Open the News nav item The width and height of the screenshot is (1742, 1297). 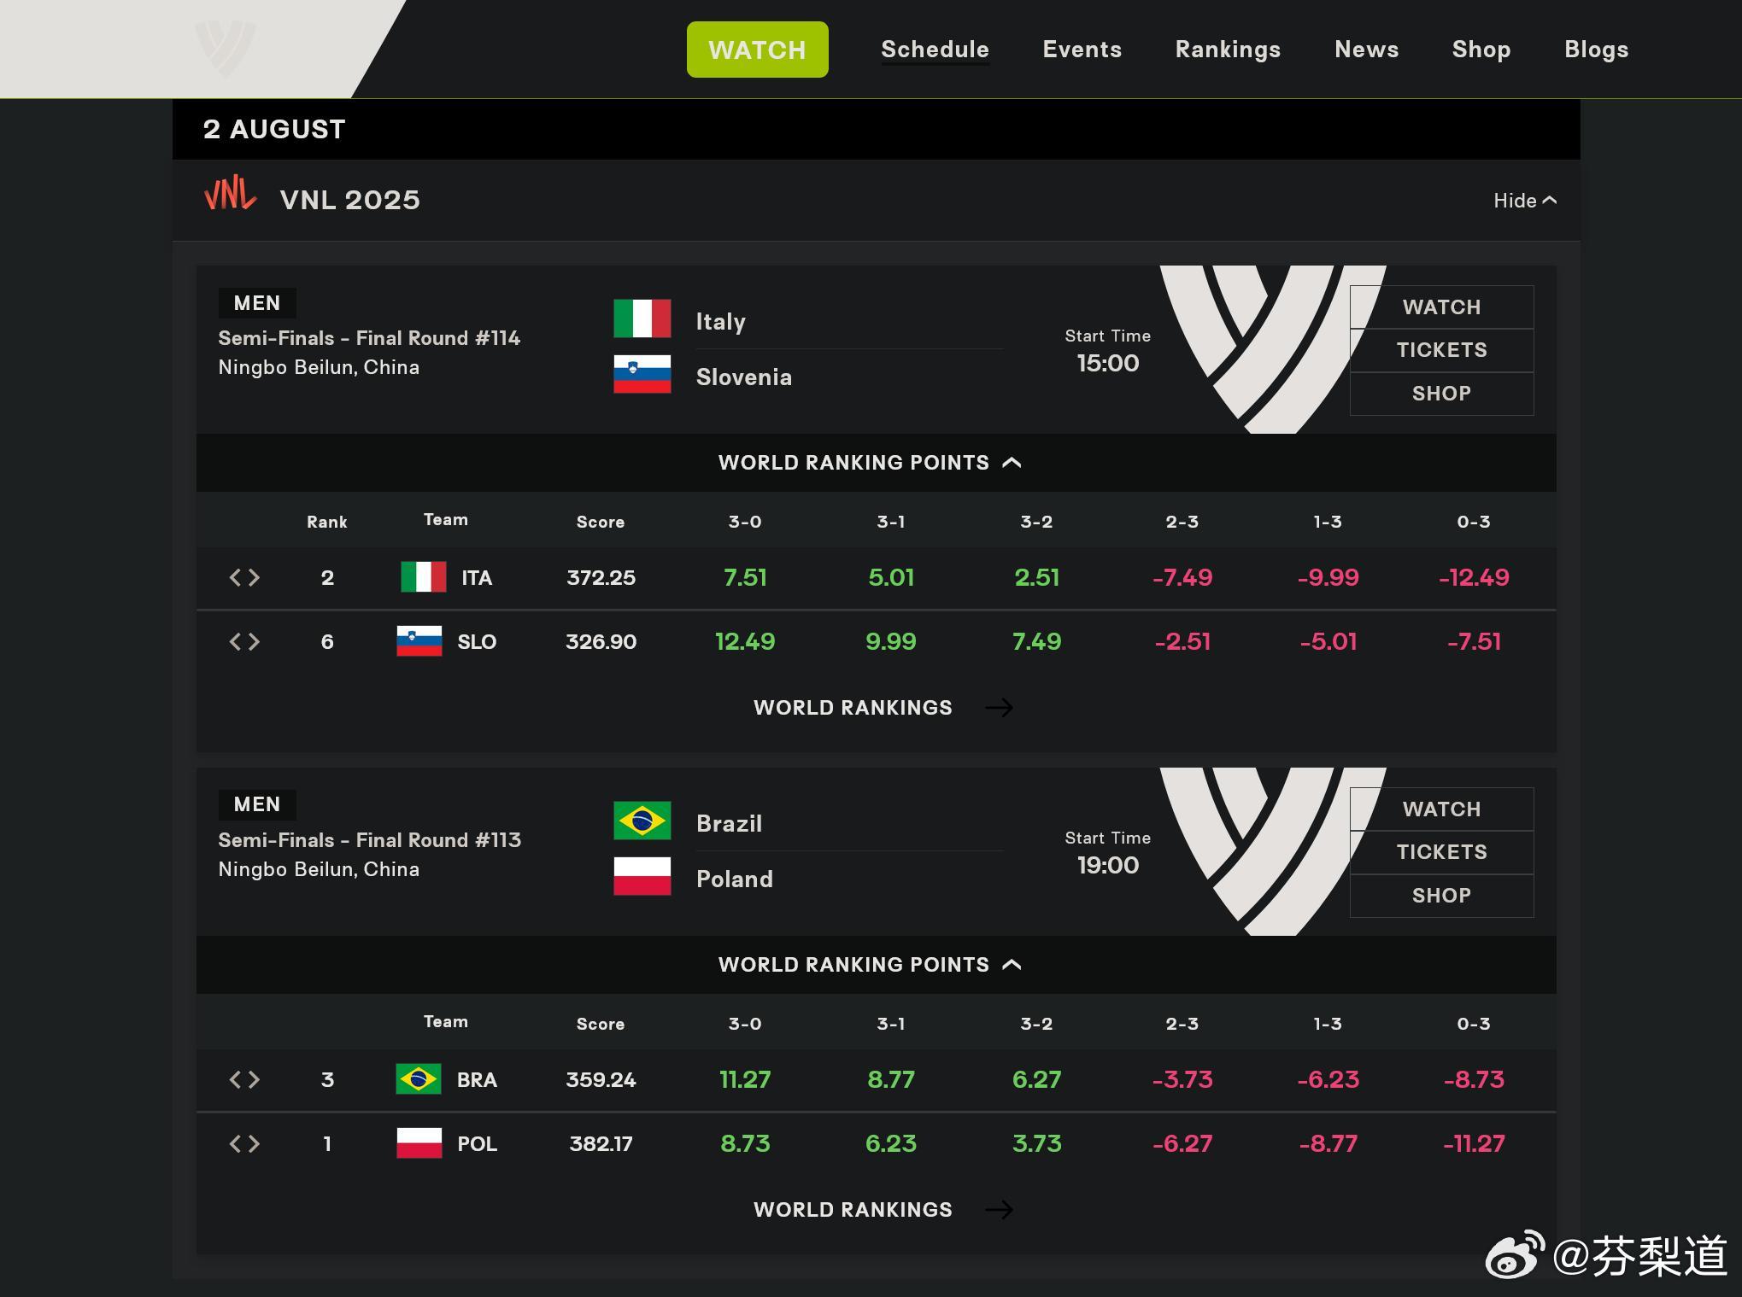1367,50
